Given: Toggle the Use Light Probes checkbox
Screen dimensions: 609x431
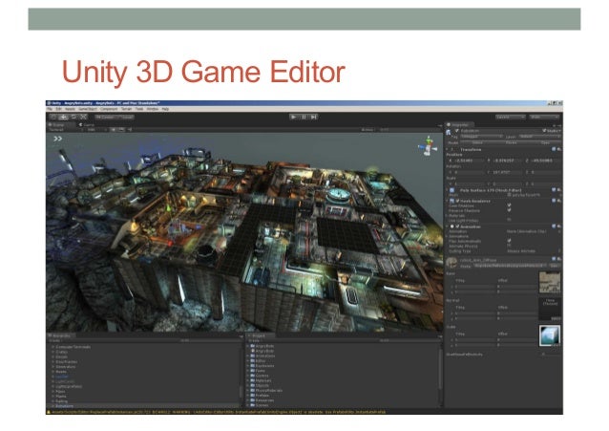Looking at the screenshot, I should tap(509, 220).
